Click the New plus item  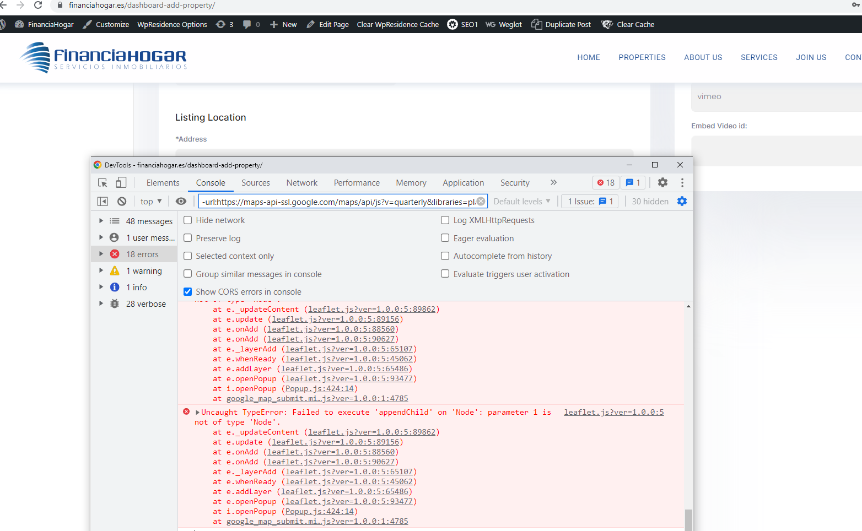(x=283, y=24)
